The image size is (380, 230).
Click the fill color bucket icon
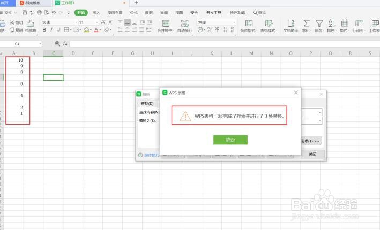click(x=86, y=30)
